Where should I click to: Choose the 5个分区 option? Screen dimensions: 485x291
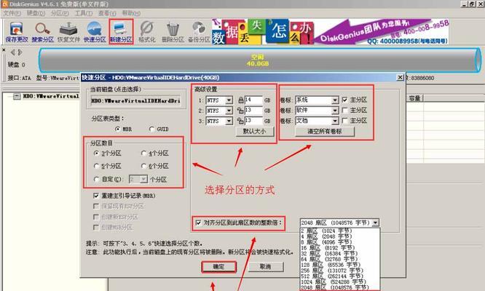[97, 166]
